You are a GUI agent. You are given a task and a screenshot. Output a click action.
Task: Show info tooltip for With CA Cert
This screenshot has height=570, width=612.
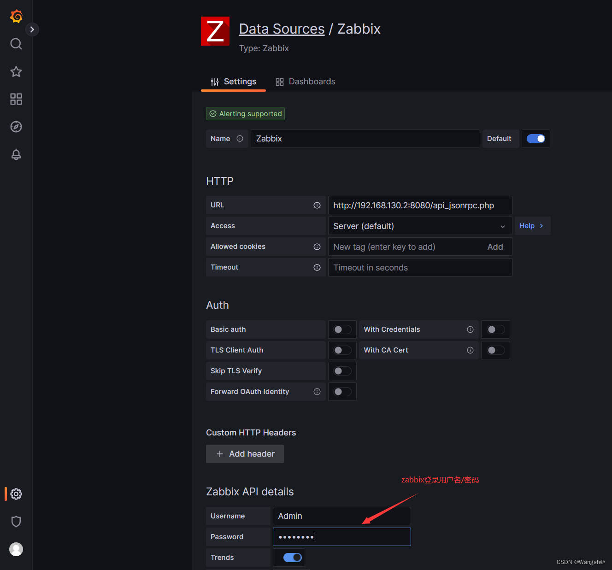tap(470, 350)
